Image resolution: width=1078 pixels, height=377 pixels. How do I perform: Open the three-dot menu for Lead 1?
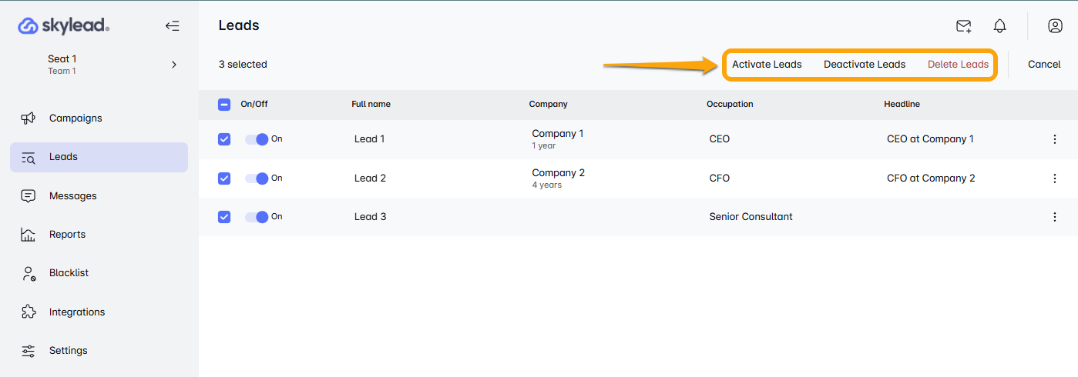click(1055, 139)
